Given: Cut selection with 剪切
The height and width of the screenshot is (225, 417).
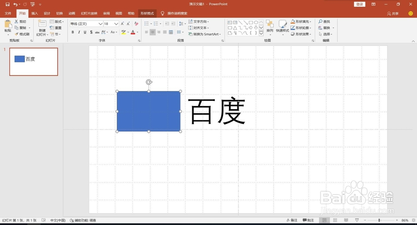Looking at the screenshot, I should 20,22.
